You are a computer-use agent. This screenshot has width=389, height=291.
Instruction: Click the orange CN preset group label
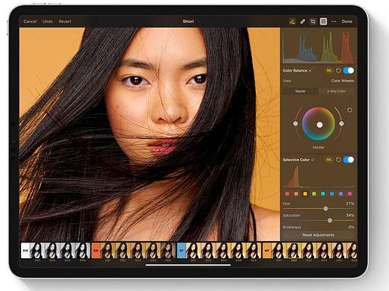click(x=96, y=251)
